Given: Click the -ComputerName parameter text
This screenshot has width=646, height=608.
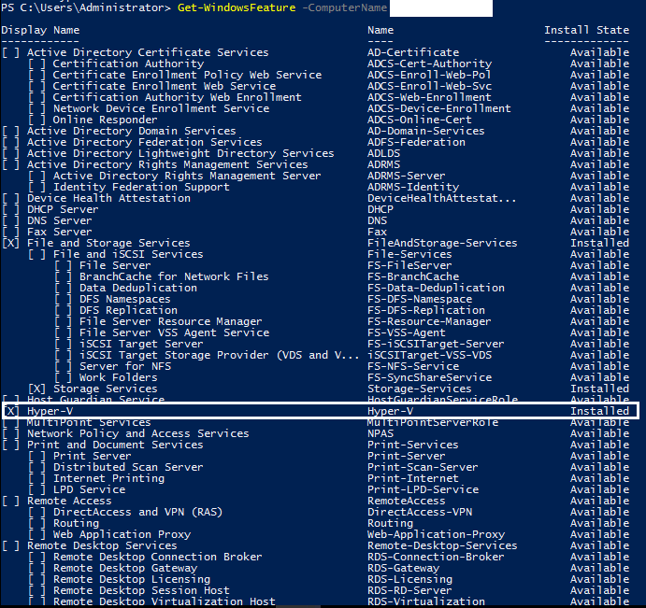Looking at the screenshot, I should [345, 7].
